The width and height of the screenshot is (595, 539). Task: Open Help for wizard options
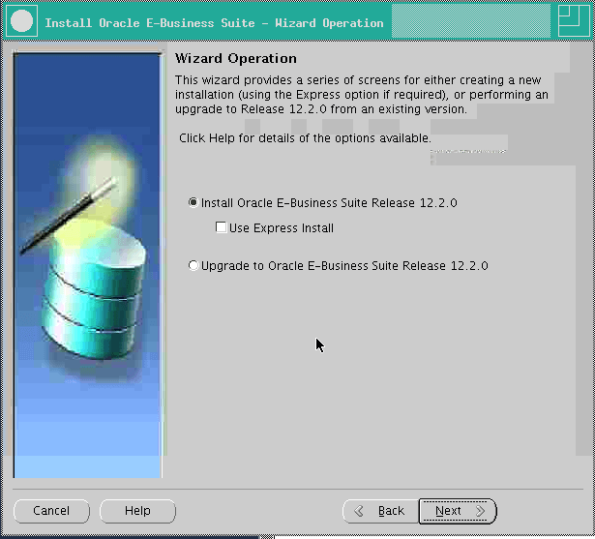pyautogui.click(x=137, y=511)
